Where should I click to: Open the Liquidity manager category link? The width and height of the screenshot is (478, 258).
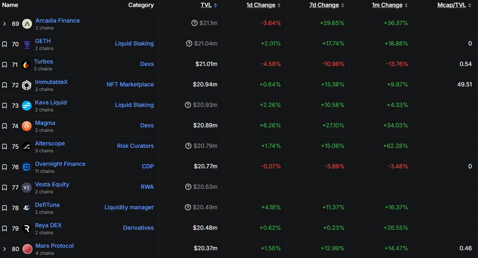[129, 207]
